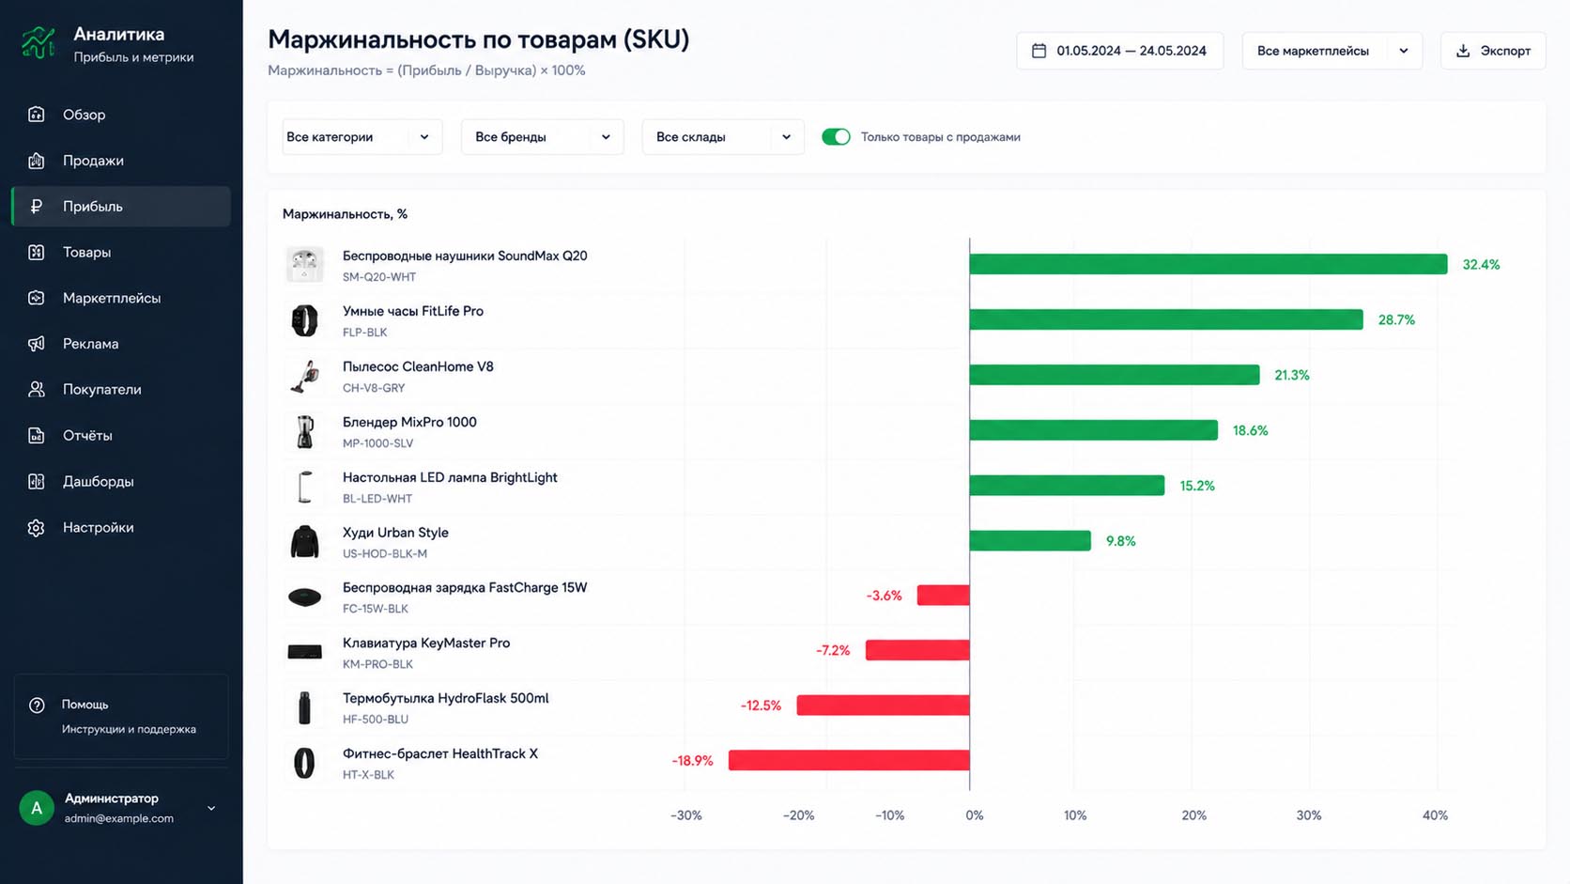Open the Все склады dropdown
1570x884 pixels.
click(723, 137)
